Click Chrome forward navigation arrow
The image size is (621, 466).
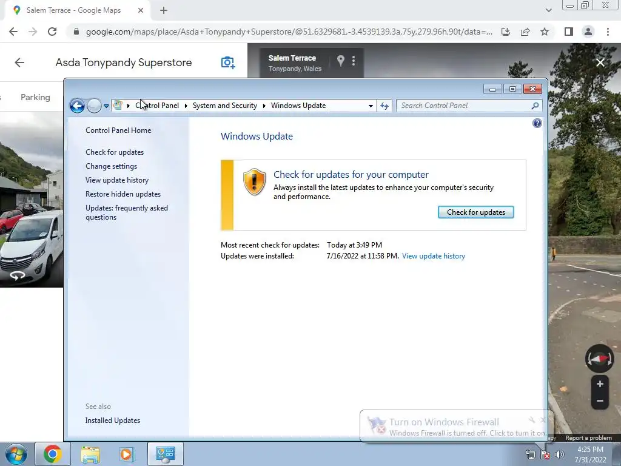coord(33,32)
